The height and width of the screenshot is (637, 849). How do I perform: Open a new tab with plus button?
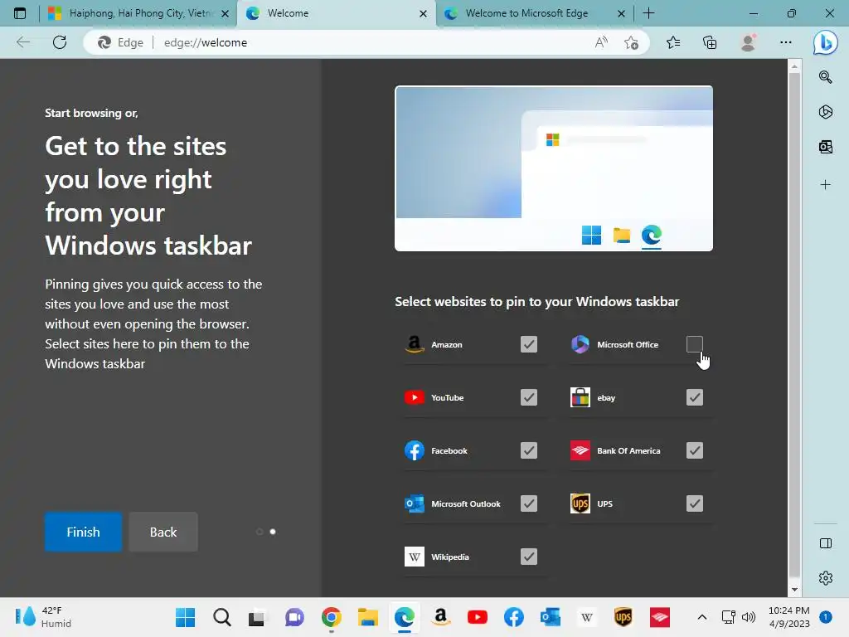[648, 13]
